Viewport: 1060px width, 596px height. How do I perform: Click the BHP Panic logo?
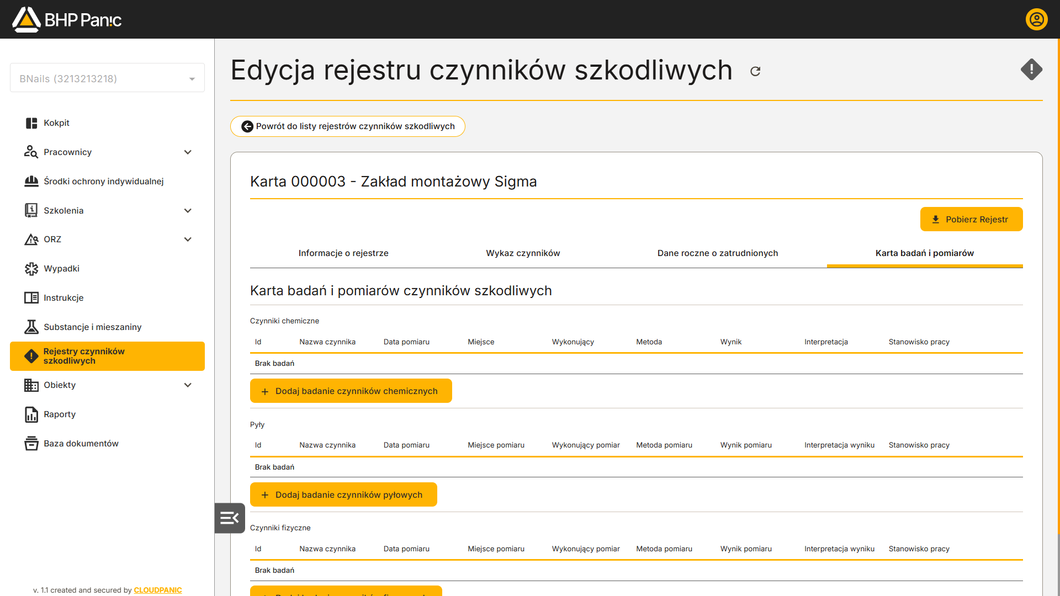click(67, 19)
